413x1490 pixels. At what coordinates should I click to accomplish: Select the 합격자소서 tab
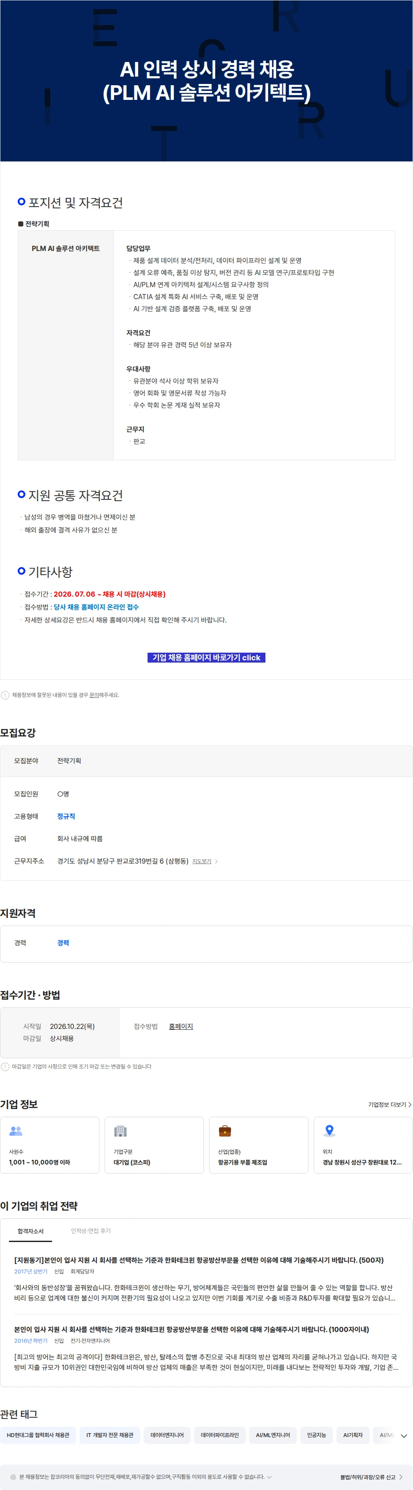[x=31, y=1231]
